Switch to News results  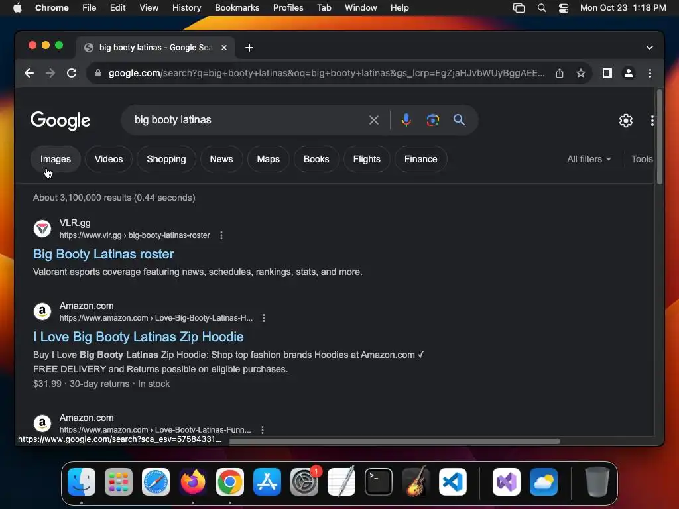pos(221,159)
